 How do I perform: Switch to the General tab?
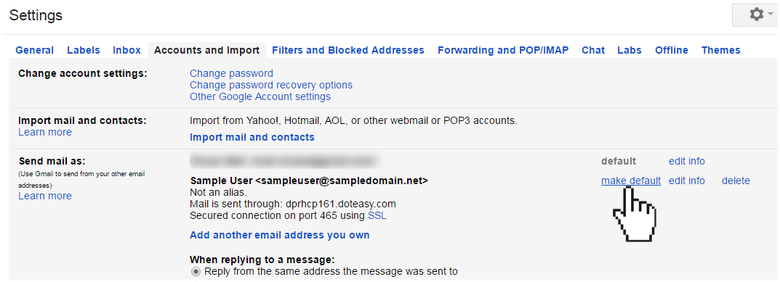(35, 50)
